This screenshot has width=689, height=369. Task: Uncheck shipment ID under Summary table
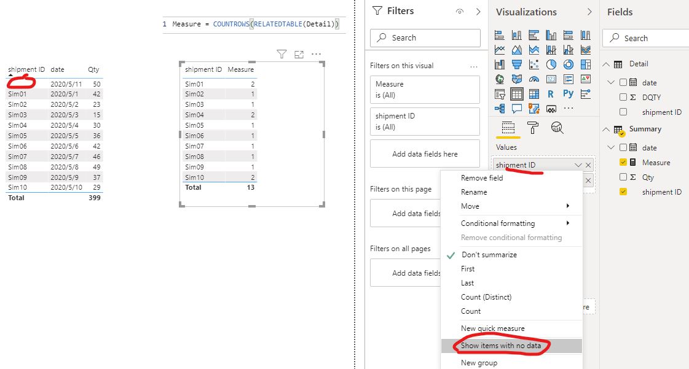[623, 192]
